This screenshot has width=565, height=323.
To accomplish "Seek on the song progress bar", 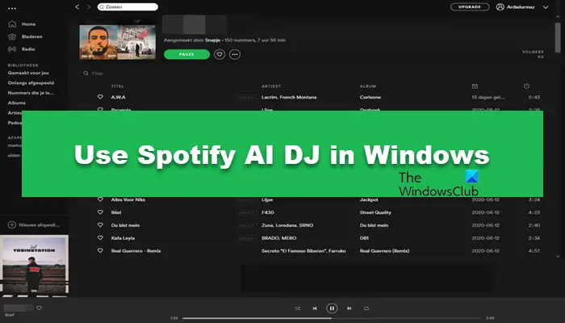I will point(332,318).
